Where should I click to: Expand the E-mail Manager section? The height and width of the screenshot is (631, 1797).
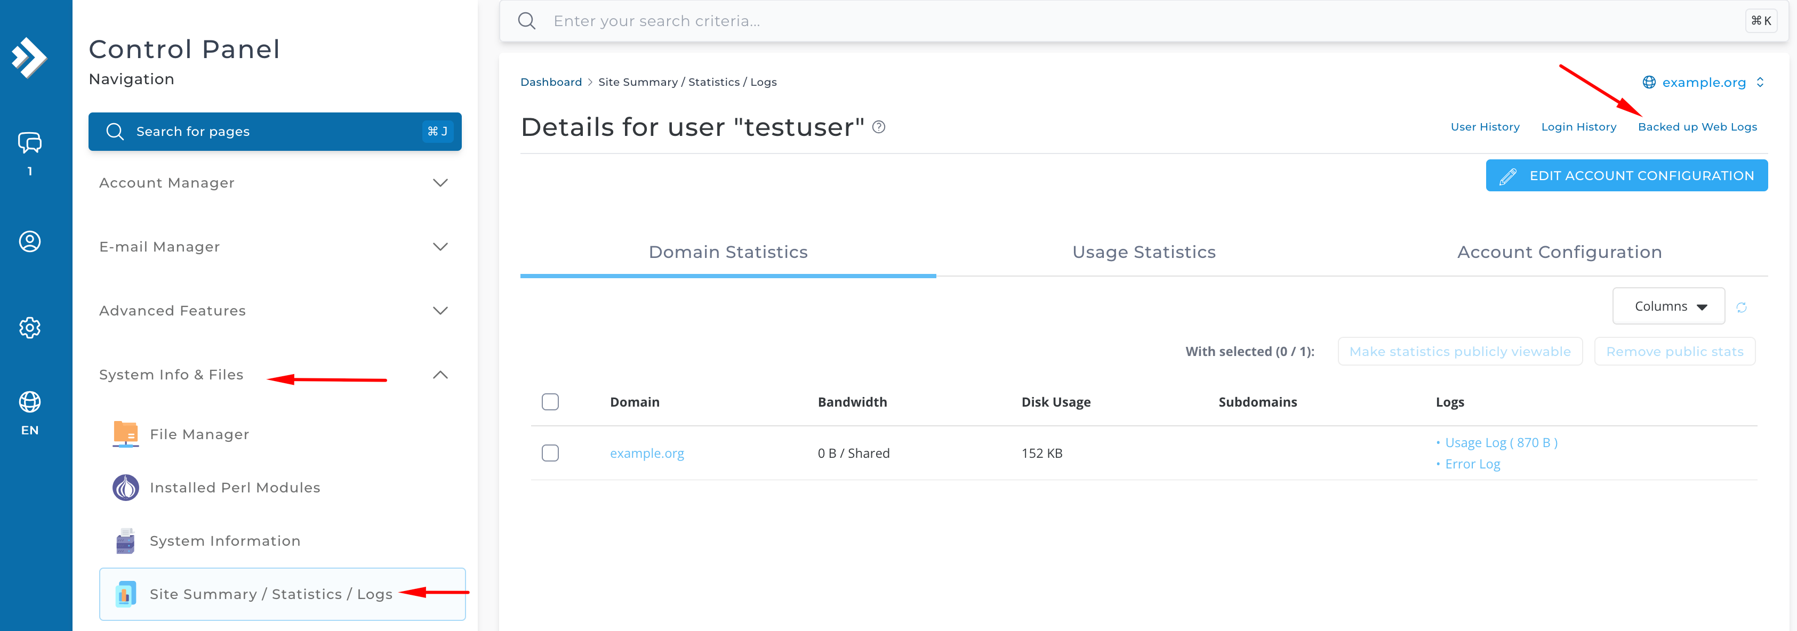[x=275, y=247]
